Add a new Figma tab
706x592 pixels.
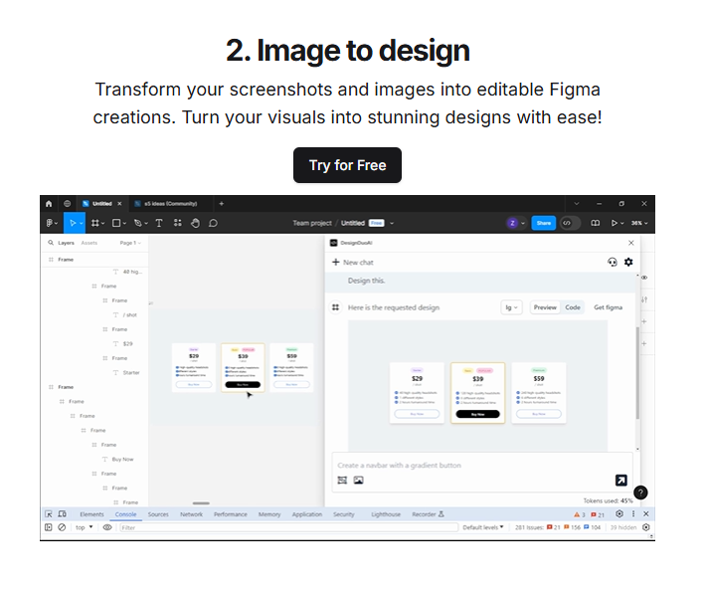(221, 204)
